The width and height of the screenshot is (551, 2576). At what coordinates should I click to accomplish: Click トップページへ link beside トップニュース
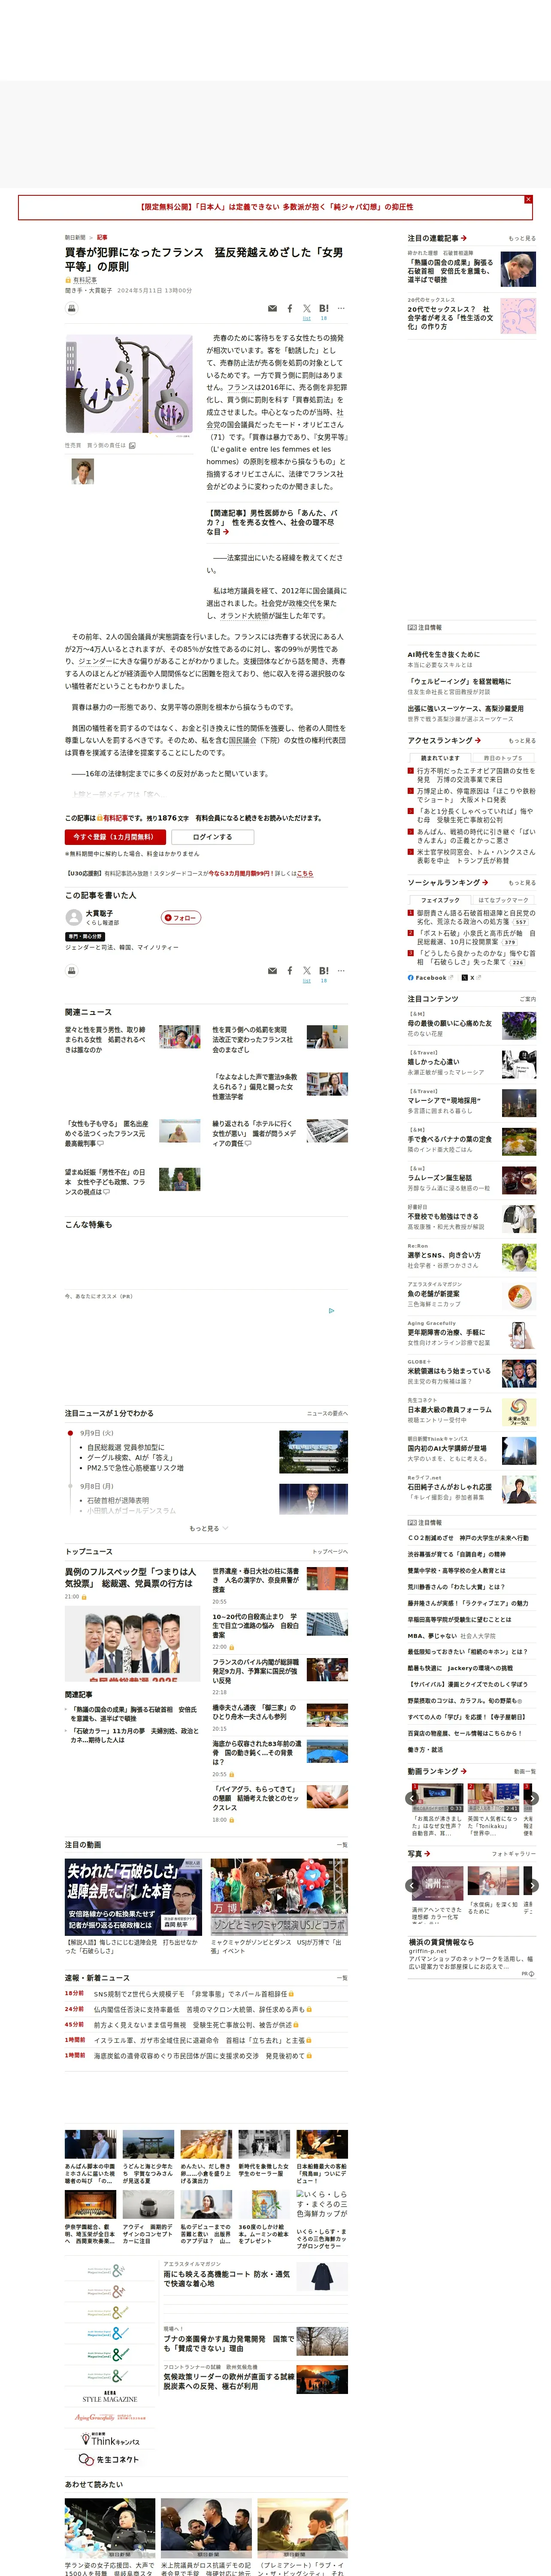330,1551
